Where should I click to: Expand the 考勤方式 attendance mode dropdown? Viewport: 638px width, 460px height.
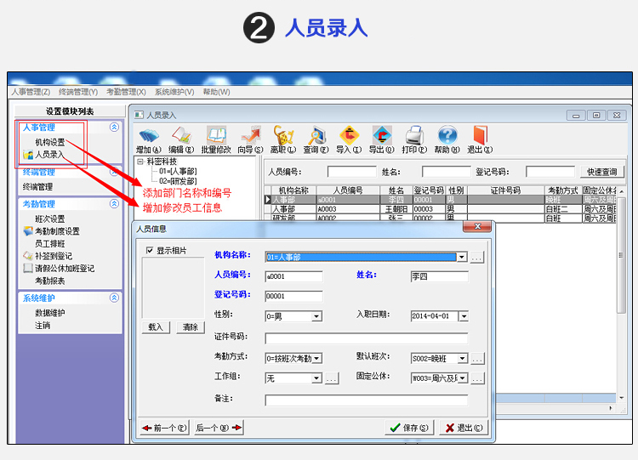[x=316, y=359]
